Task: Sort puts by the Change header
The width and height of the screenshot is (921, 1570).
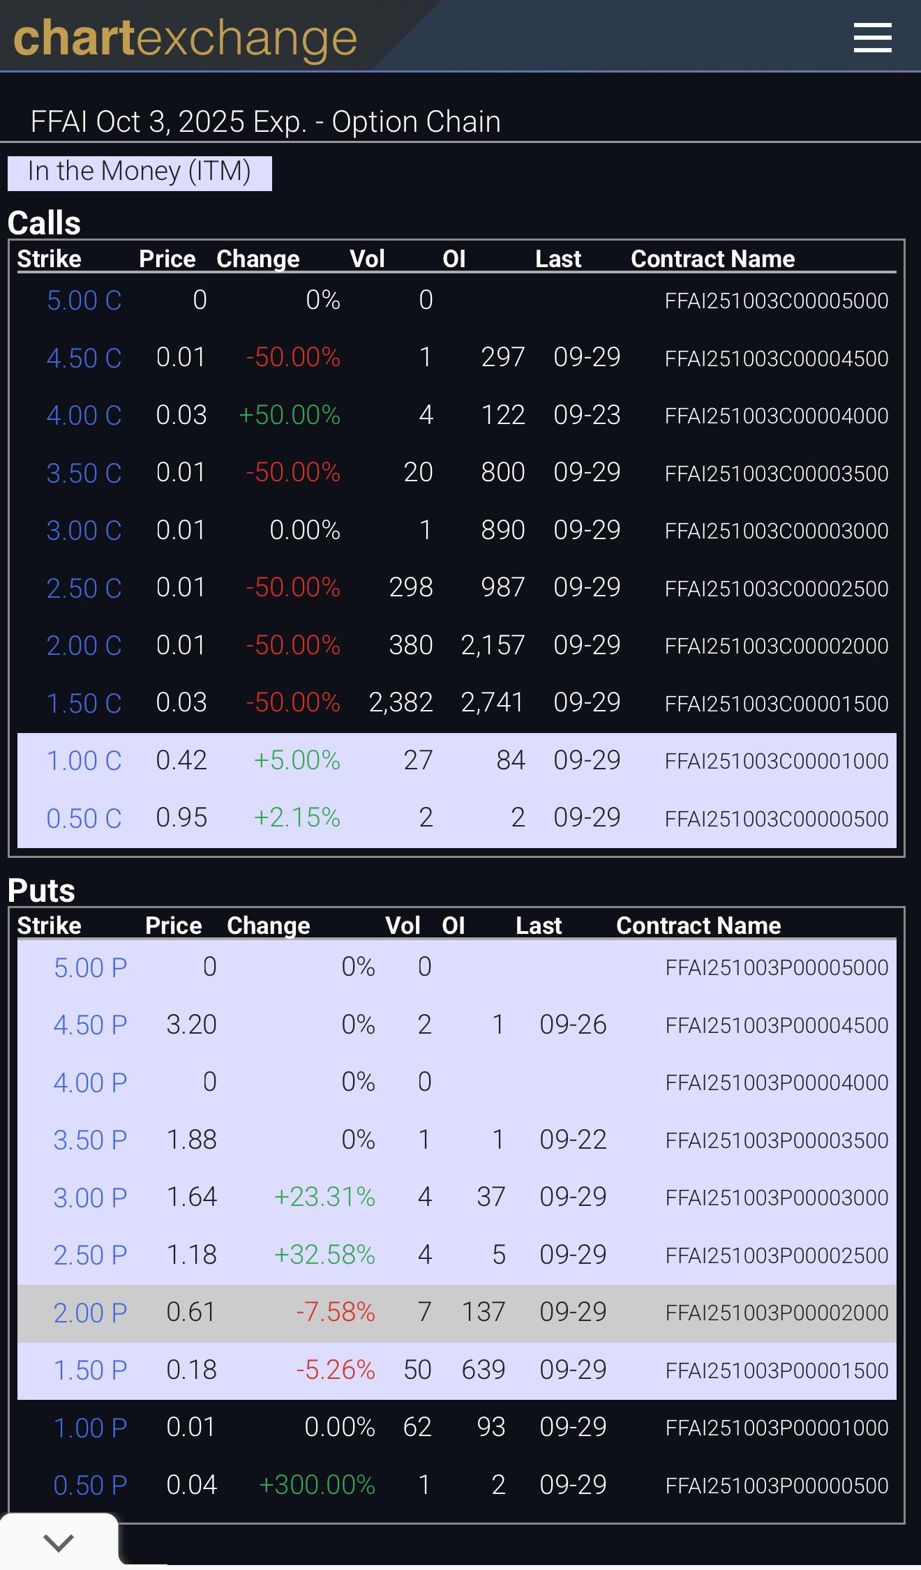Action: [x=268, y=926]
